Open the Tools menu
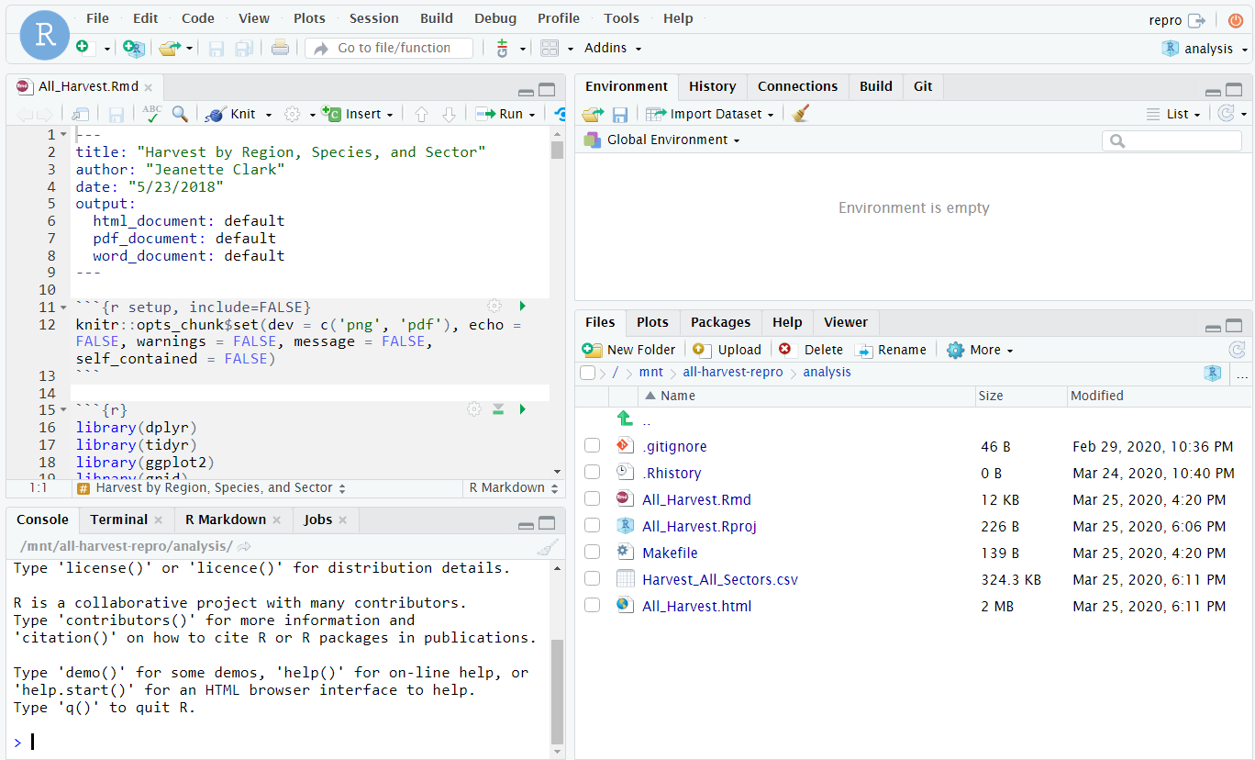Image resolution: width=1255 pixels, height=760 pixels. click(621, 18)
